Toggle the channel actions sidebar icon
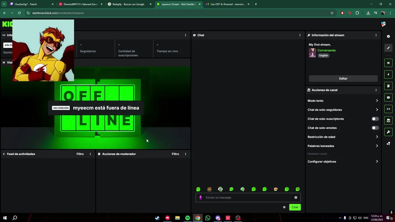The image size is (395, 222). coord(388,120)
